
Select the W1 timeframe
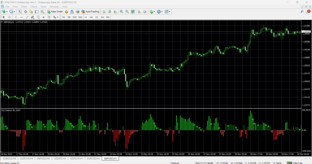102,17
